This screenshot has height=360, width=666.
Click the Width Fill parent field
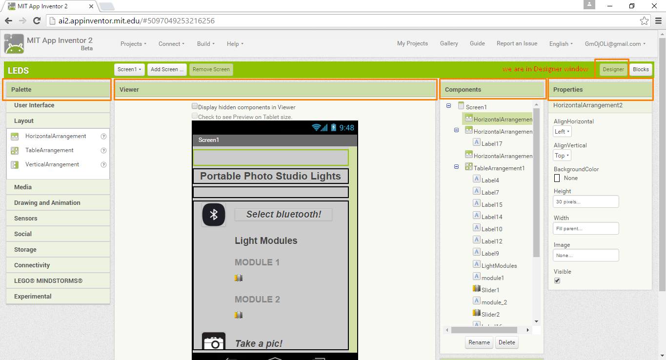[586, 228]
